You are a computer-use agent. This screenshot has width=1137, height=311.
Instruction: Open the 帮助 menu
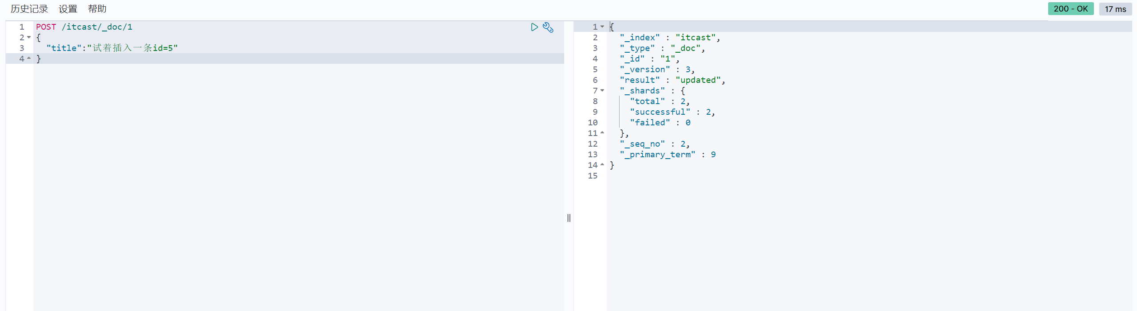click(97, 9)
